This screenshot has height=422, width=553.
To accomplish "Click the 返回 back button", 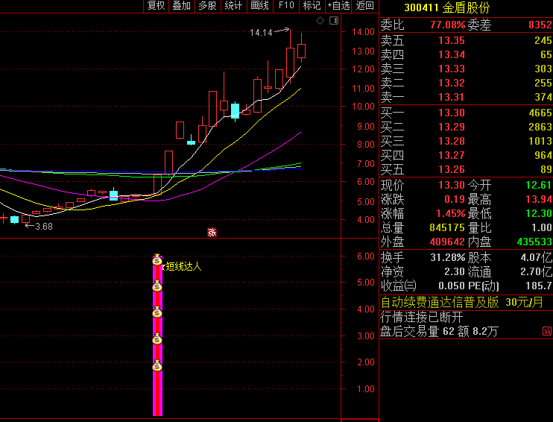I will (364, 6).
